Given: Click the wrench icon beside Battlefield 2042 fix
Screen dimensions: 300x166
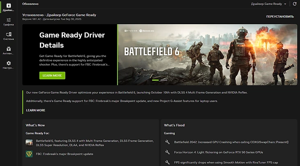Looking at the screenshot, I should pyautogui.click(x=167, y=142).
